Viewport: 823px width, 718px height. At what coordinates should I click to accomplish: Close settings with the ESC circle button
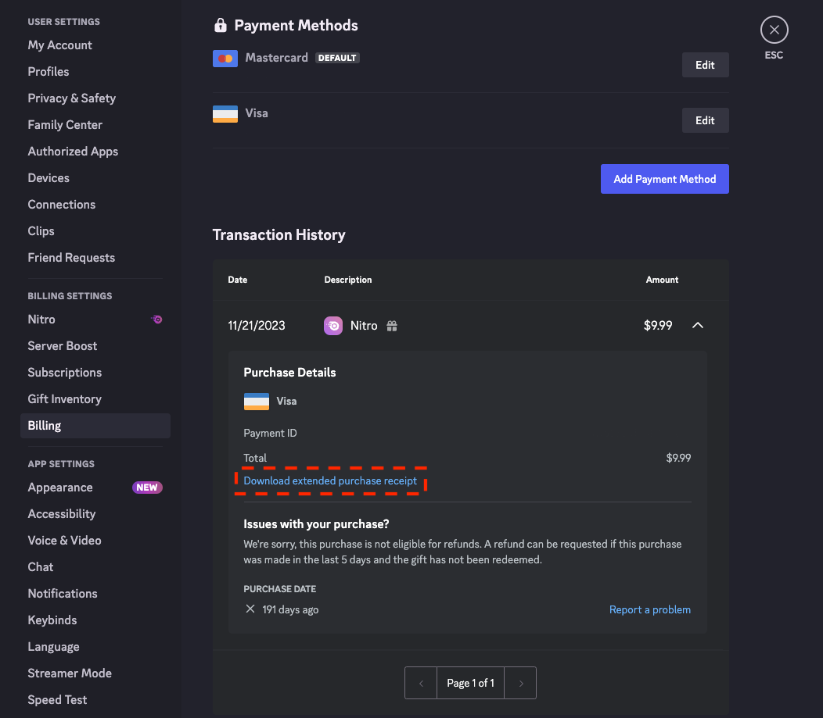coord(774,30)
